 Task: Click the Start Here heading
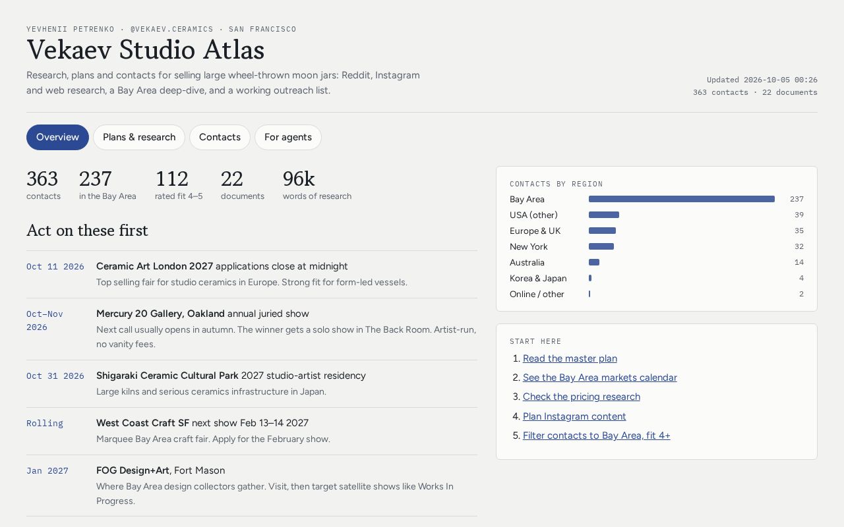(535, 342)
